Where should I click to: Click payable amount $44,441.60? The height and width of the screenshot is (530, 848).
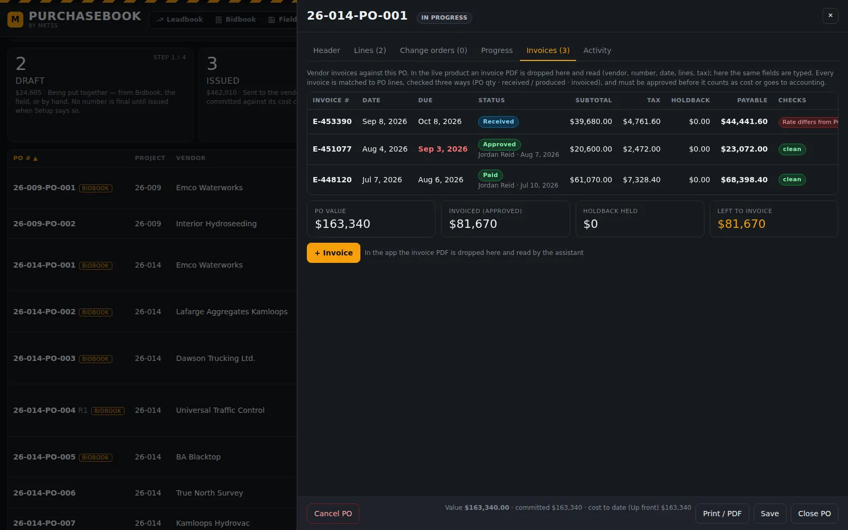coord(744,121)
